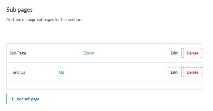
Task: Move T and Cs up with the Up link
Action: (x=61, y=72)
